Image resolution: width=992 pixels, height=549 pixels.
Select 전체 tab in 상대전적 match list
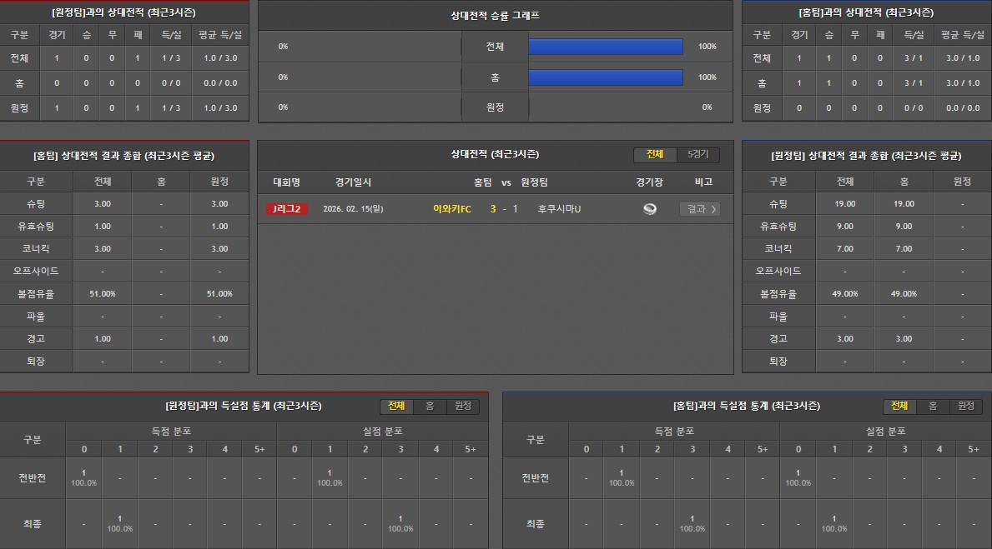coord(655,154)
